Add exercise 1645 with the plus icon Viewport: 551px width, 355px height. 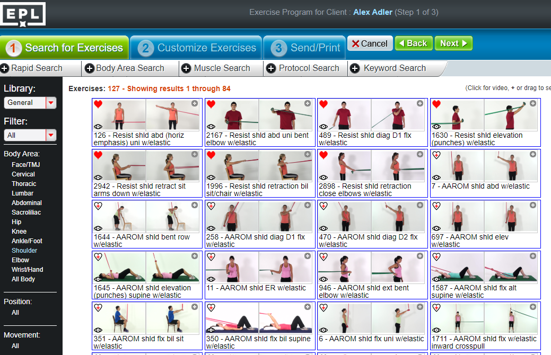coord(195,256)
